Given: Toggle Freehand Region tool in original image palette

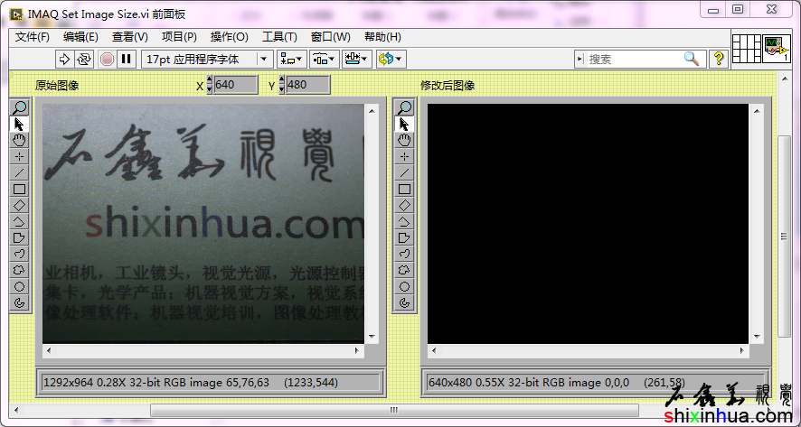Looking at the screenshot, I should 20,270.
